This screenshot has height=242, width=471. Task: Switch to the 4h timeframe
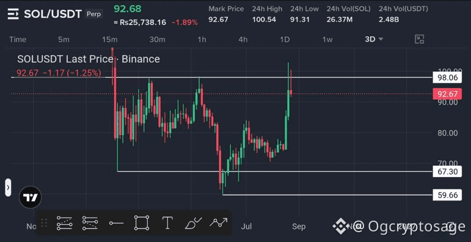tap(243, 39)
